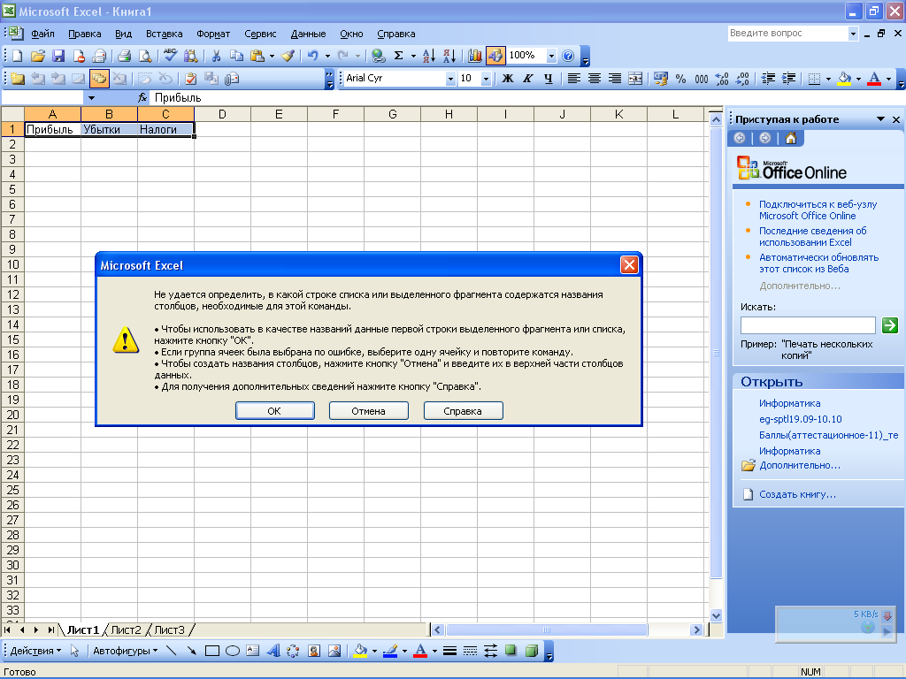Cut selection with the scissors icon
The width and height of the screenshot is (906, 679).
coord(216,56)
